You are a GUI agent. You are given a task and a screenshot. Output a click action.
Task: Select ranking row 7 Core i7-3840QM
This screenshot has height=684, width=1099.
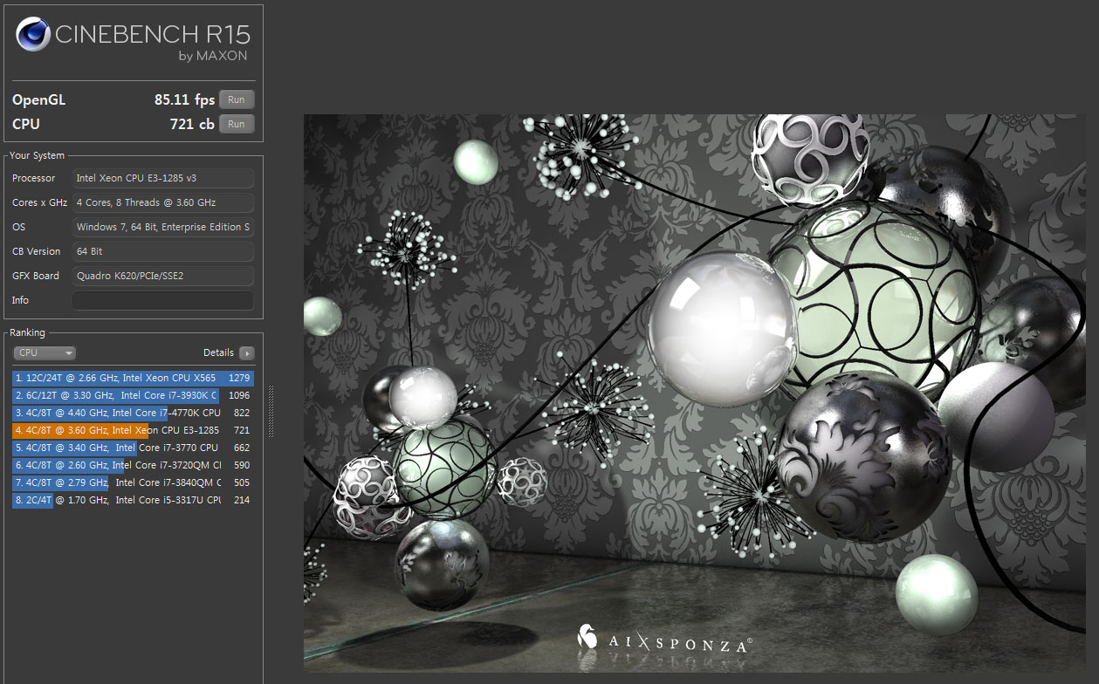click(134, 482)
